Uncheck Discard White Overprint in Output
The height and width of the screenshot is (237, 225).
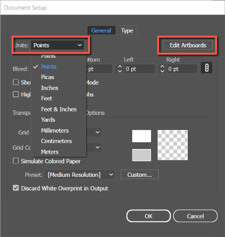16,188
